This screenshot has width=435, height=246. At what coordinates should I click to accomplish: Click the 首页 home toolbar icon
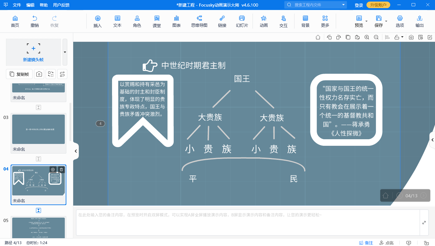(x=15, y=21)
